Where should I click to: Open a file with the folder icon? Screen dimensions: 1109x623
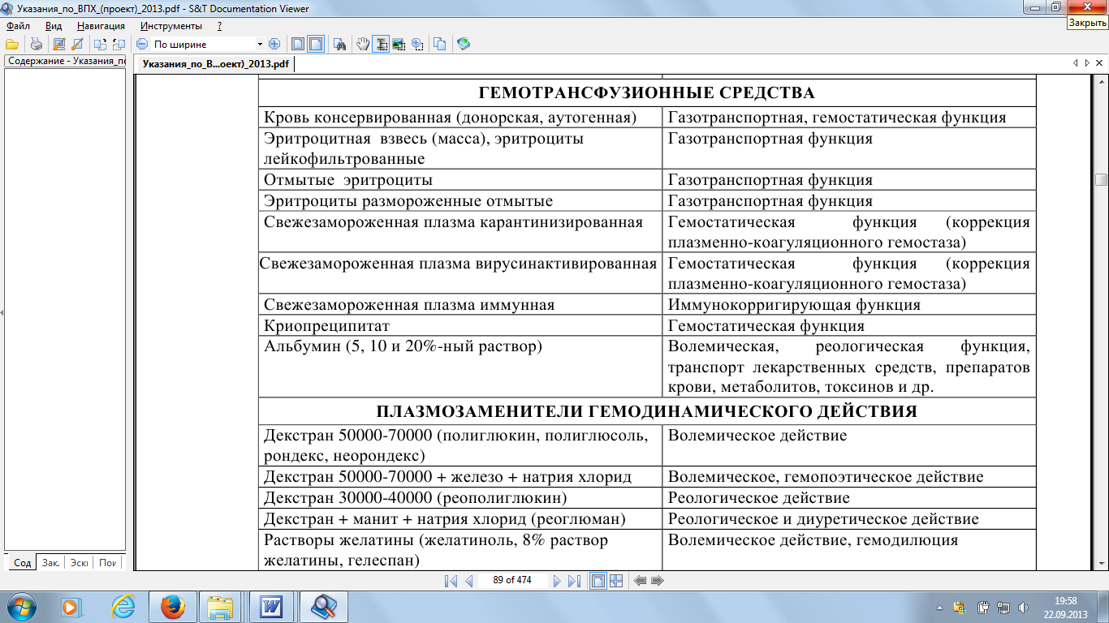click(x=11, y=44)
